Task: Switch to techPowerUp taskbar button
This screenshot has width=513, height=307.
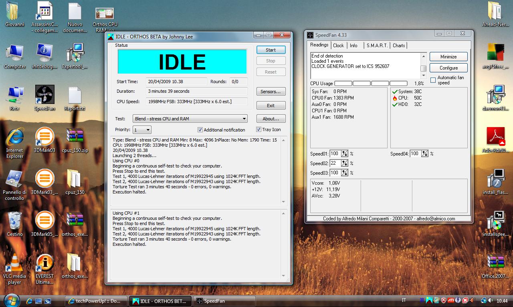Action: coord(96,301)
